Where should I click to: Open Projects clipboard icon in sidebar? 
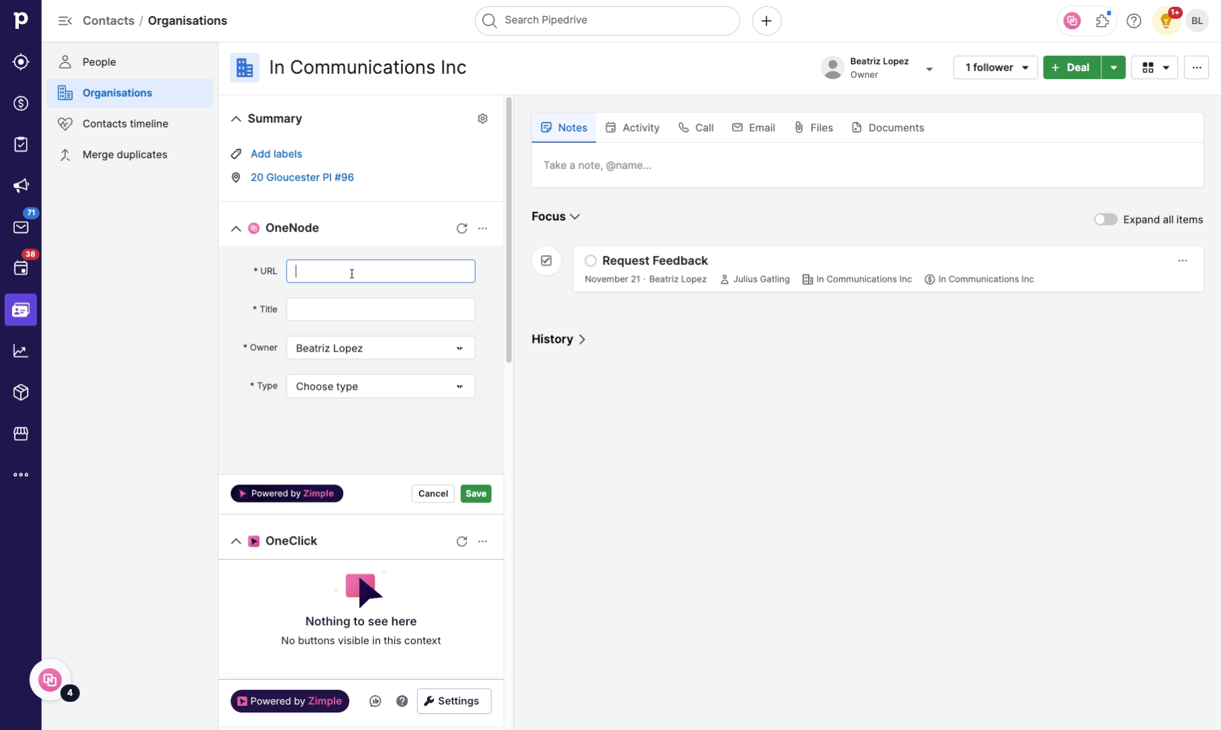[x=21, y=144]
